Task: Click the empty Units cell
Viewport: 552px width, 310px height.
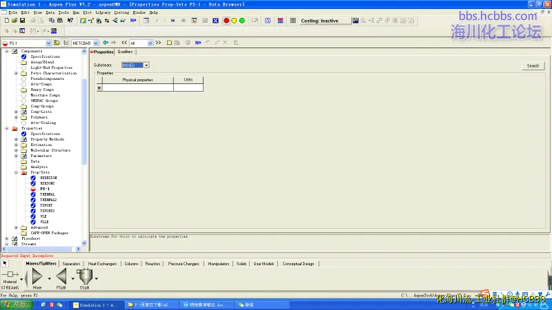Action: click(188, 87)
